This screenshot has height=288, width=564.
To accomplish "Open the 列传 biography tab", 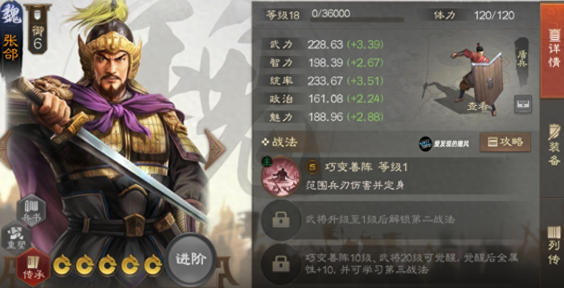I will coord(552,245).
